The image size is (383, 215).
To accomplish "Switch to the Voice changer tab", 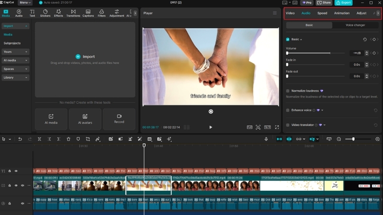I will click(x=355, y=25).
